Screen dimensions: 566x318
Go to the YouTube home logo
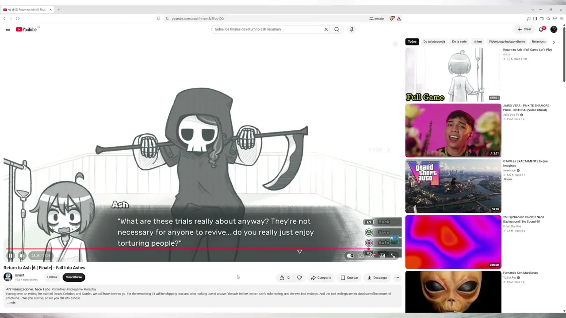[x=27, y=30]
